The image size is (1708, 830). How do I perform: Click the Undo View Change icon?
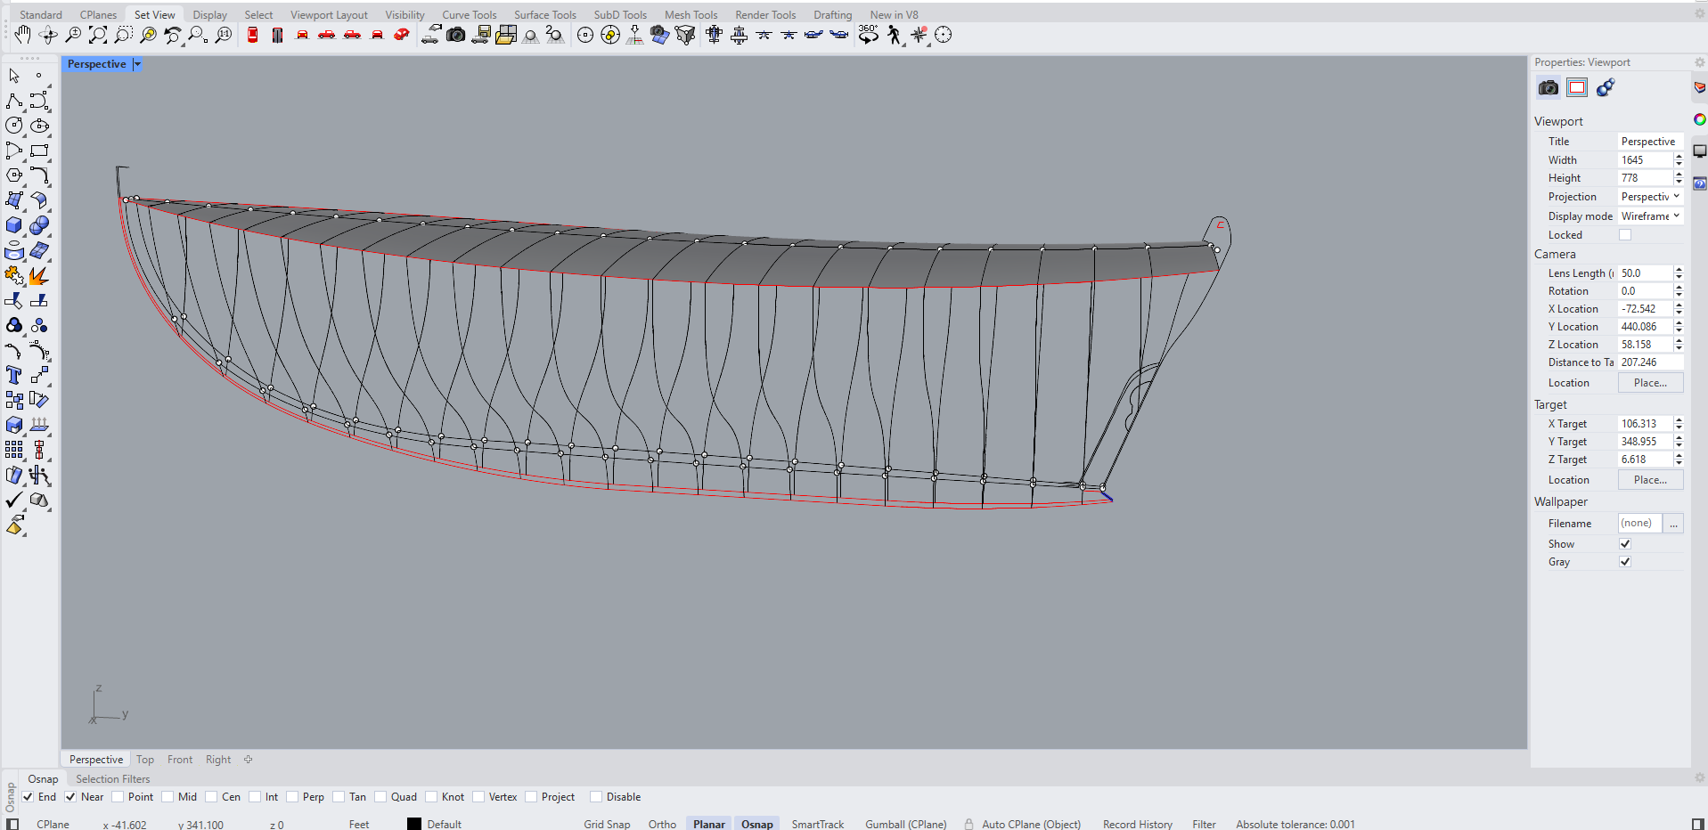tap(173, 35)
